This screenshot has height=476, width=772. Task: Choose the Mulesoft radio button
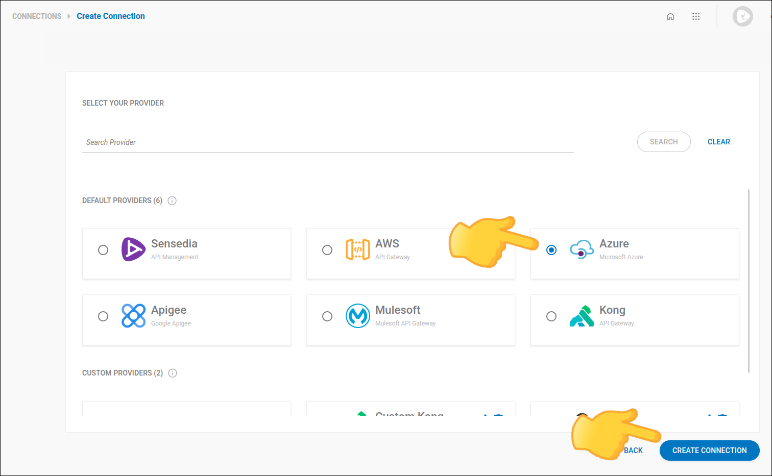[327, 316]
